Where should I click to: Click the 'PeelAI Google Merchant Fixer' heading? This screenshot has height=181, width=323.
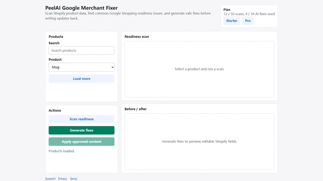click(x=82, y=8)
